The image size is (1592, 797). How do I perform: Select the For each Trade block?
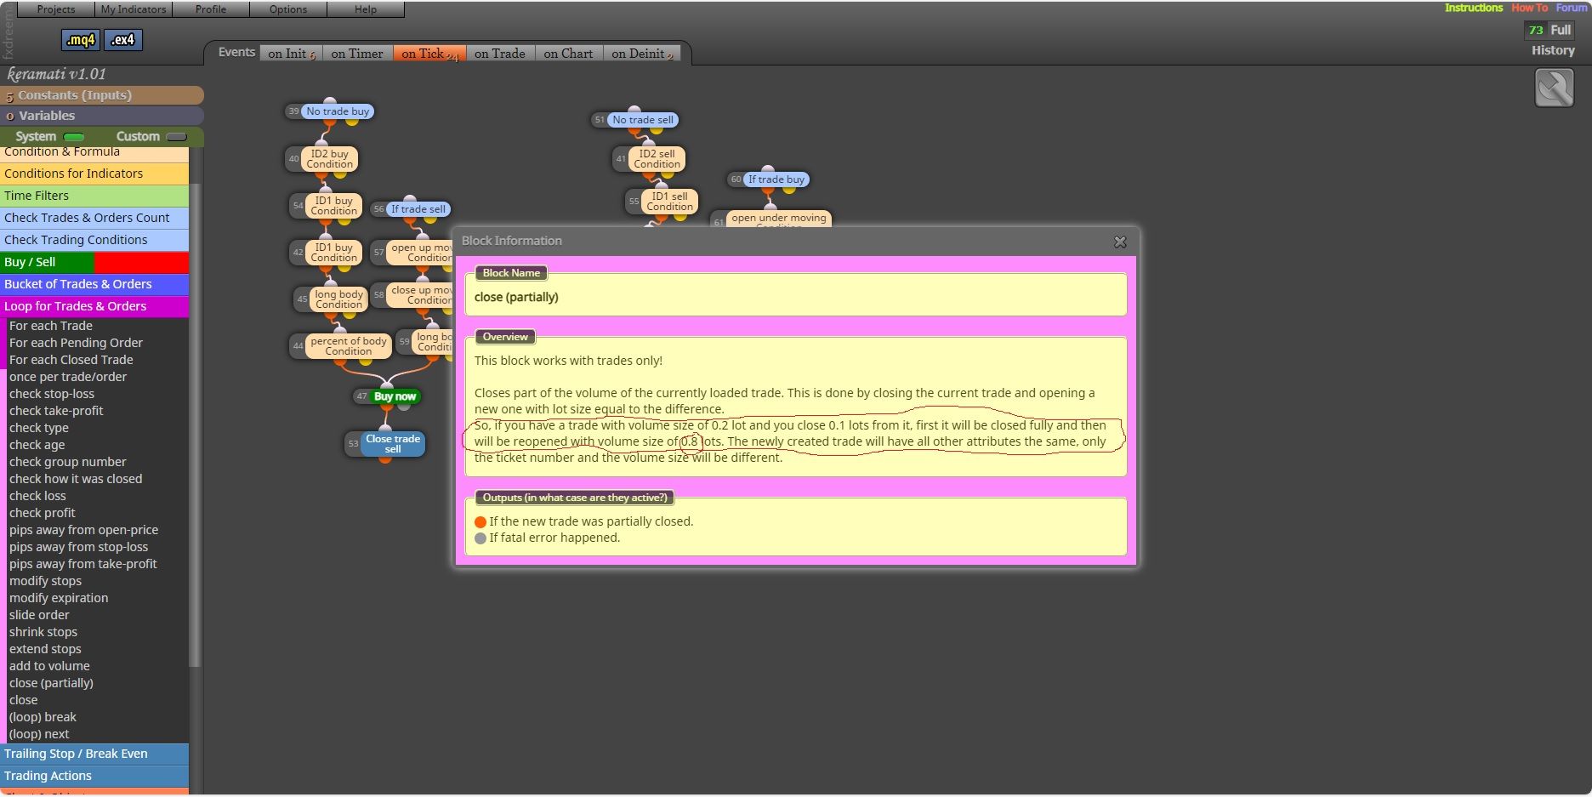coord(51,326)
